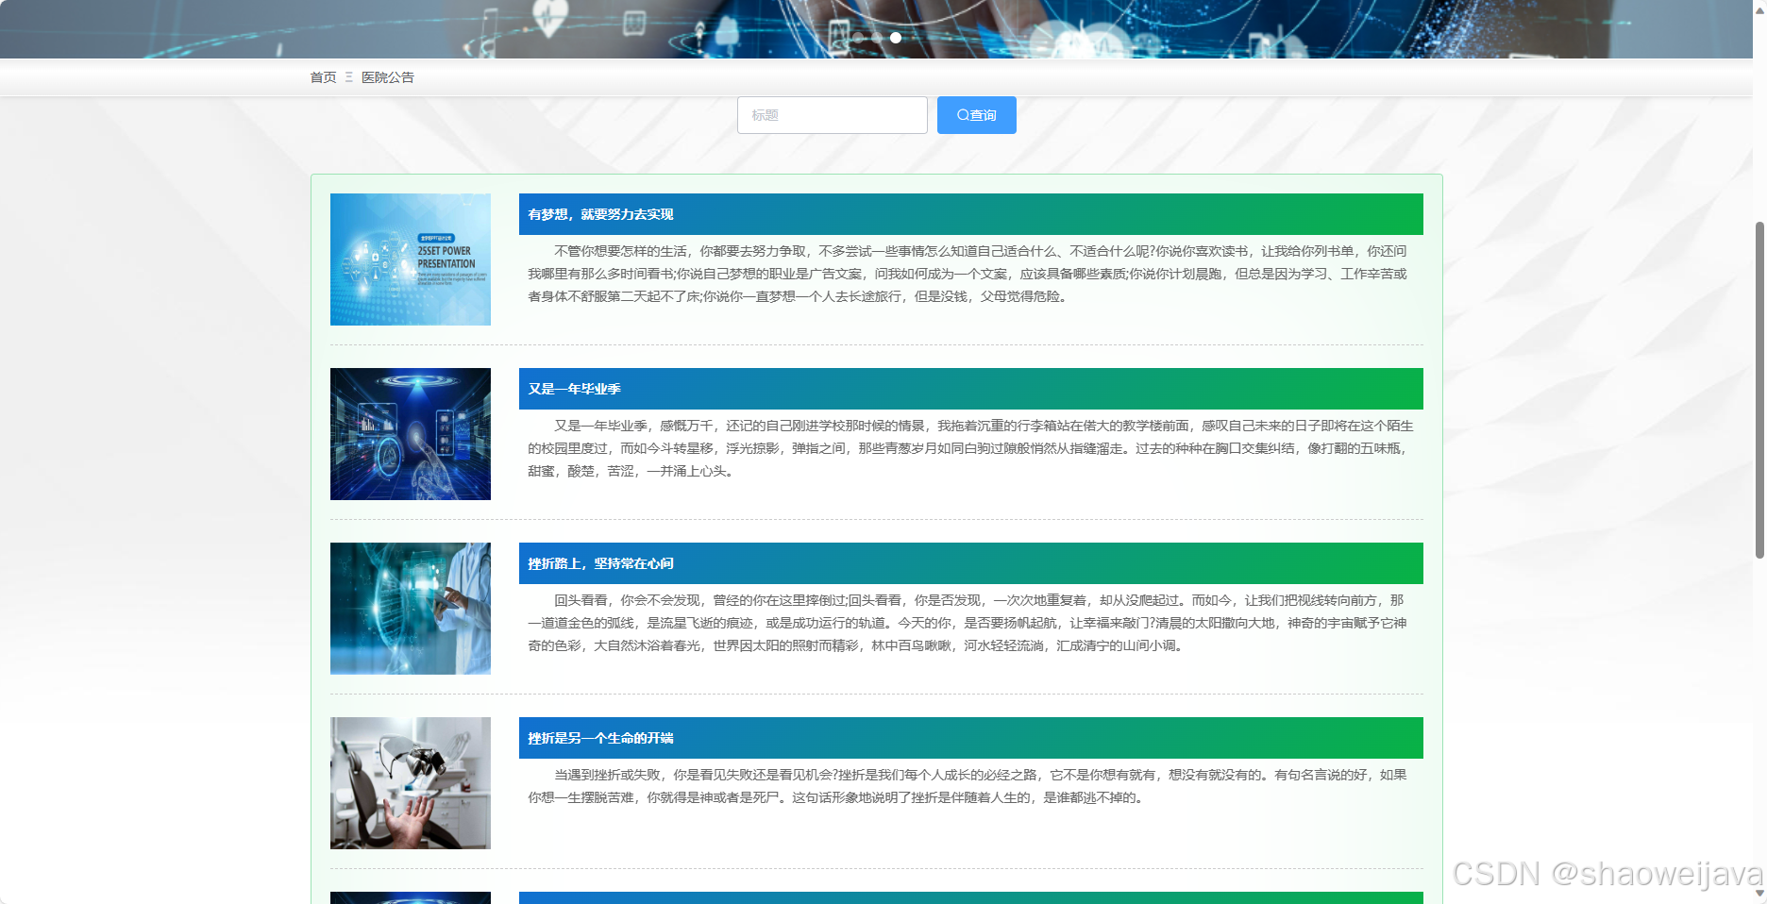This screenshot has width=1767, height=904.
Task: Click the scrollbar down arrow
Action: tap(1759, 894)
